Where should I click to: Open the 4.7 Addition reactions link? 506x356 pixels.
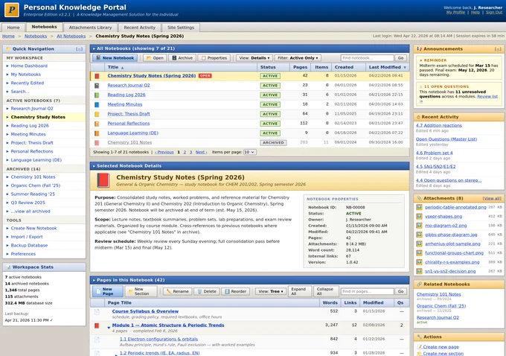pos(438,125)
